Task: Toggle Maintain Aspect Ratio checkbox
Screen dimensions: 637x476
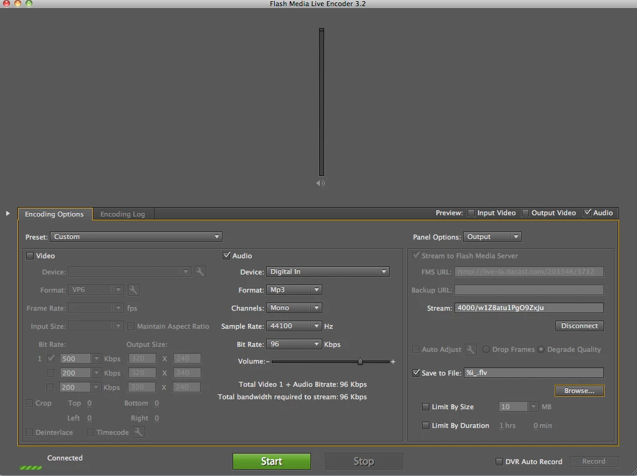Action: click(131, 326)
